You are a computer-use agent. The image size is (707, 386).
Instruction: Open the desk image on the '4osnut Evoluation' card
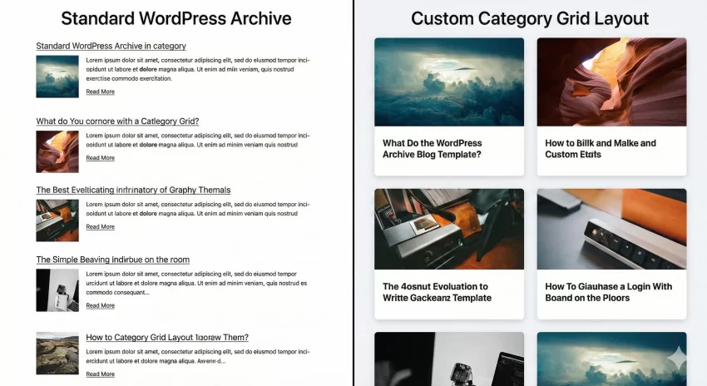pyautogui.click(x=449, y=229)
